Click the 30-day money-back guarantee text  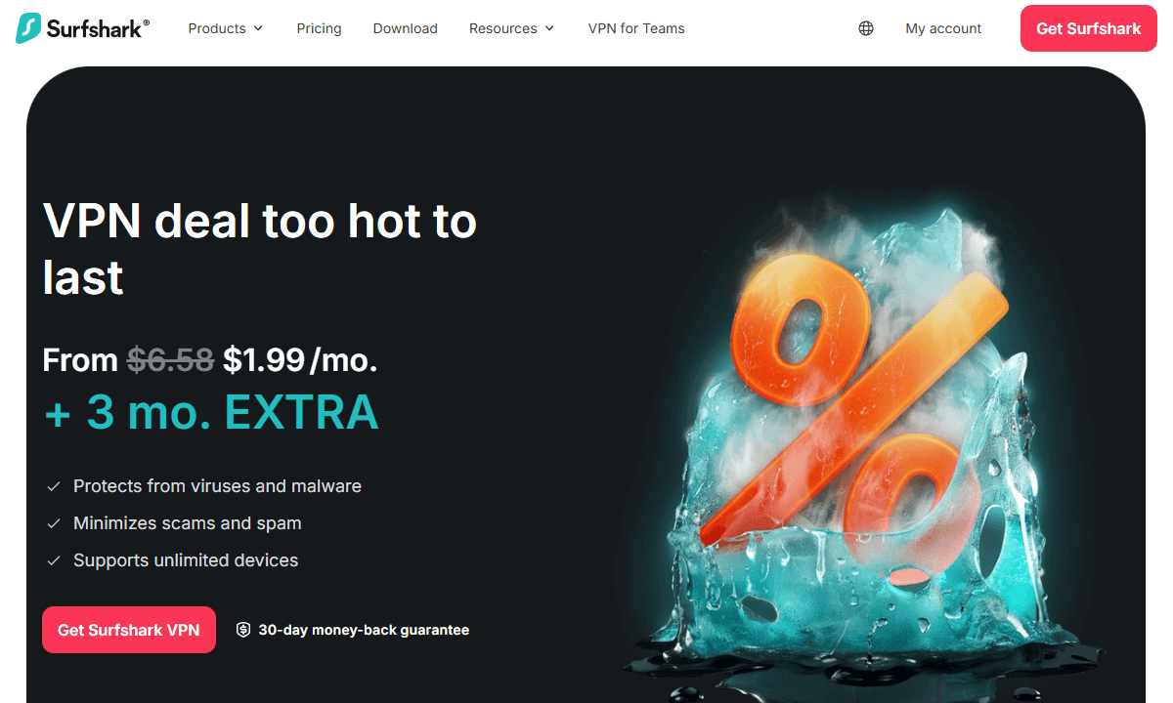(364, 630)
